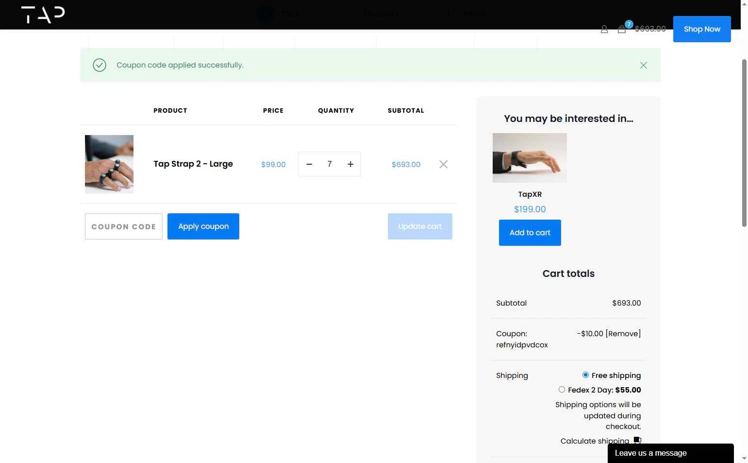Image resolution: width=748 pixels, height=463 pixels.
Task: Click the 'Shipping' row label in Cart totals
Action: [512, 376]
